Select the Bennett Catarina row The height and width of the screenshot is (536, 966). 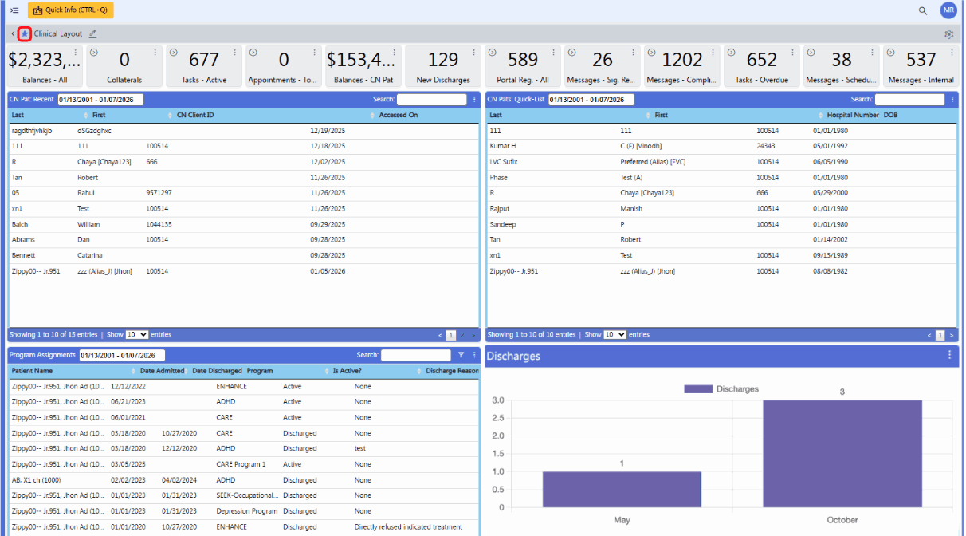[244, 255]
